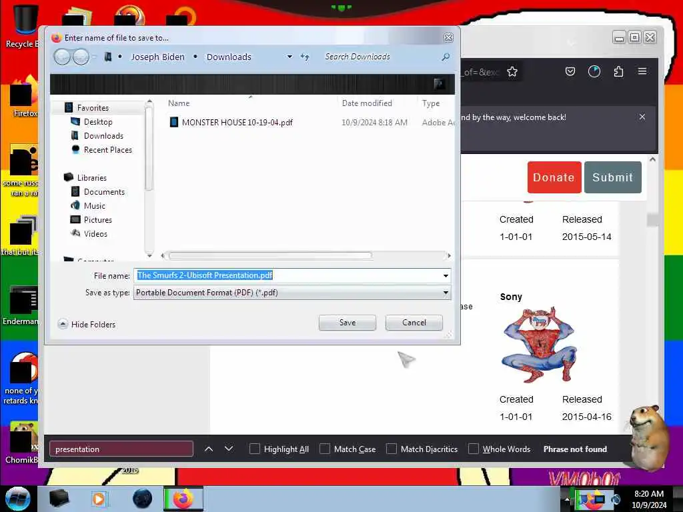Click Downloads breadcrumb in address bar

(x=229, y=57)
